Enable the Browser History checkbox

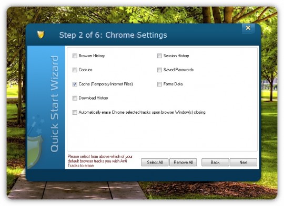[75, 56]
